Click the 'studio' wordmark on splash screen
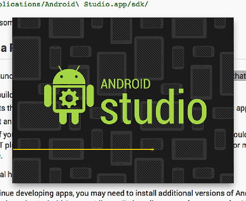The height and width of the screenshot is (201, 246). (154, 107)
